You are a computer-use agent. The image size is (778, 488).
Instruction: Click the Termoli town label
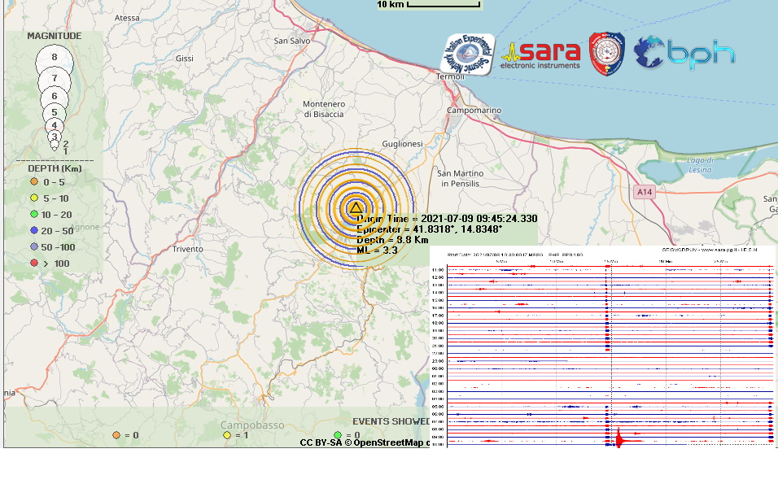450,76
